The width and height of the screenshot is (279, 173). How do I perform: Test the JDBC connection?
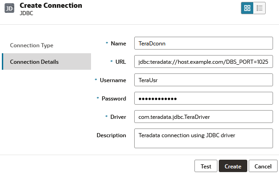click(x=206, y=166)
